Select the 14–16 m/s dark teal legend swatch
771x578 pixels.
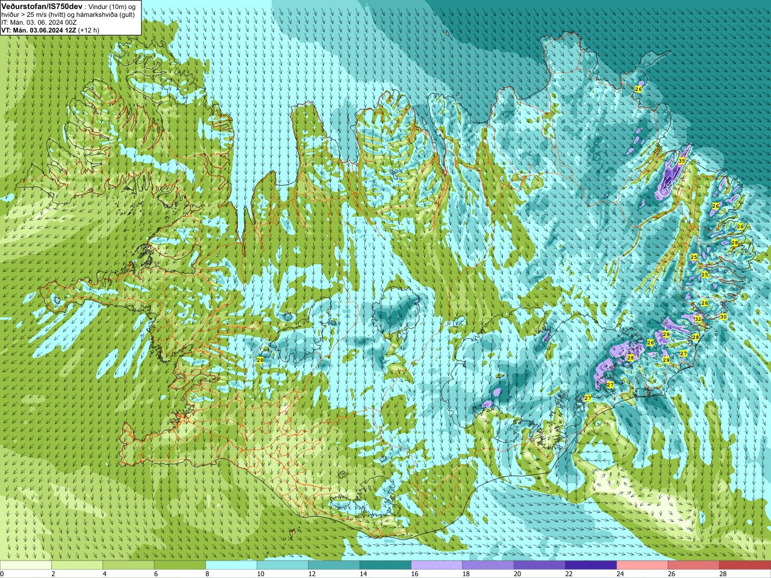(385, 565)
